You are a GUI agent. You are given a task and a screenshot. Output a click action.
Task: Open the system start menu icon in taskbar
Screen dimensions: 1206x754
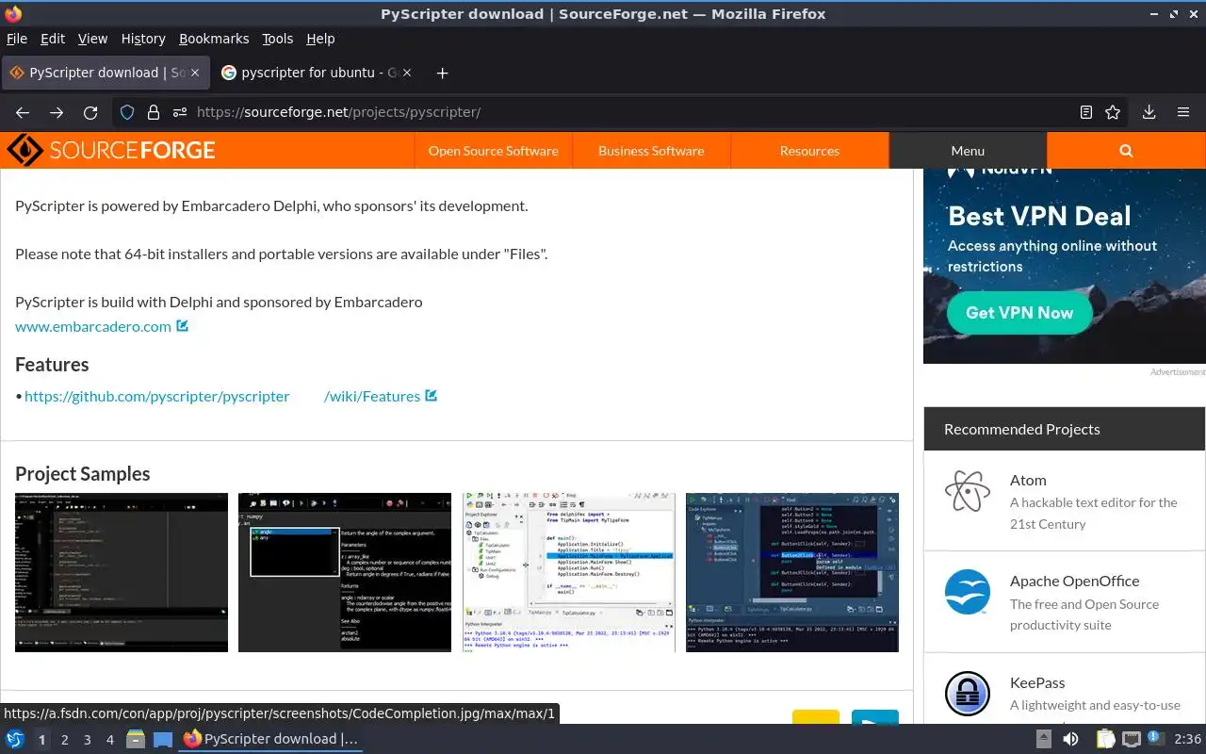(15, 739)
